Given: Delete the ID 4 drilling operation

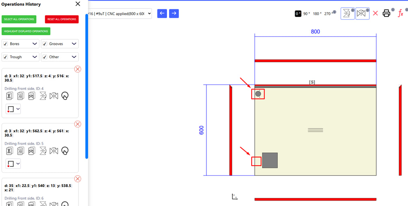Looking at the screenshot, I should pos(78,69).
